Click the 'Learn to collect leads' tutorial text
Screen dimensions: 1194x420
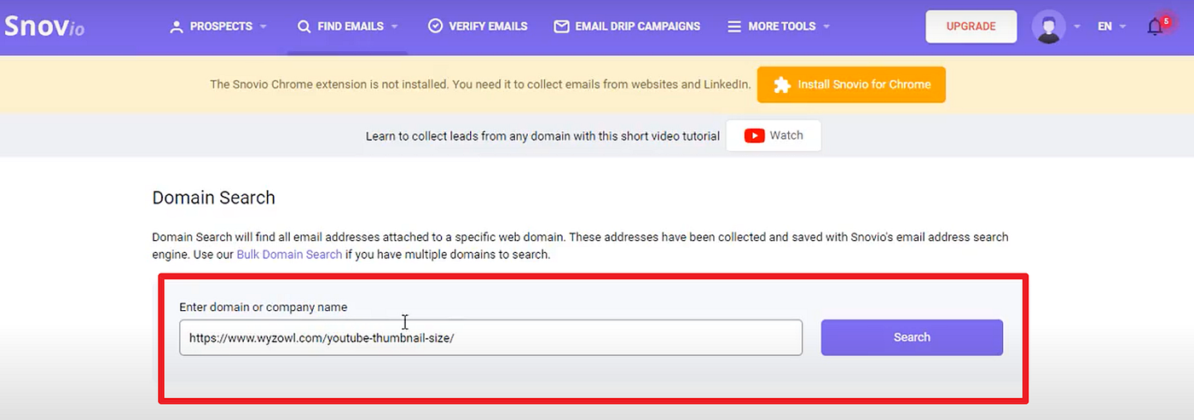pos(542,136)
